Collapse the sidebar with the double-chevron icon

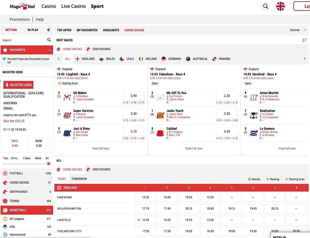[48, 30]
